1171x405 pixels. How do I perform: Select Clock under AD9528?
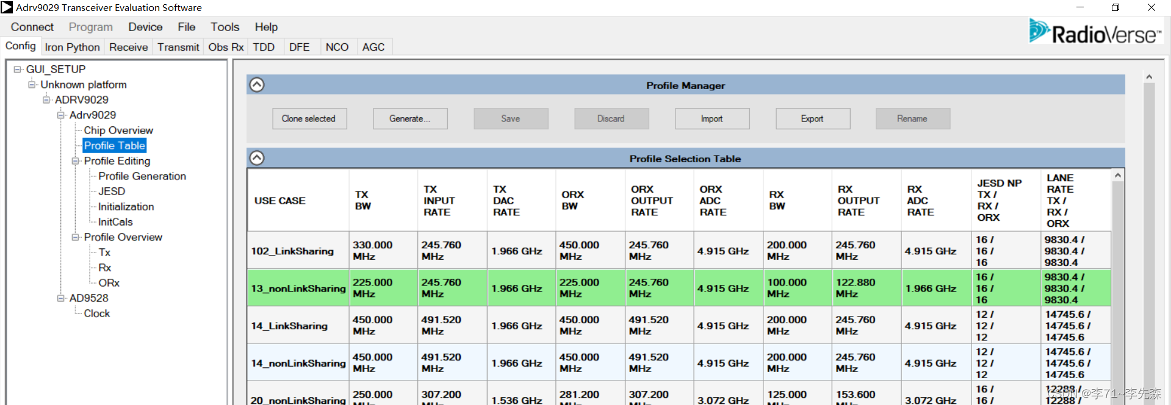tap(97, 314)
